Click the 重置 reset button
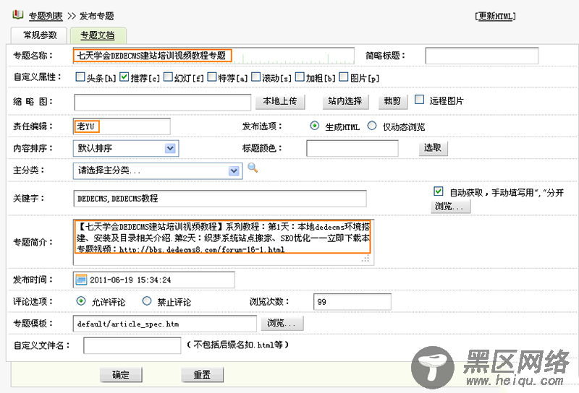The height and width of the screenshot is (393, 579). (x=203, y=375)
